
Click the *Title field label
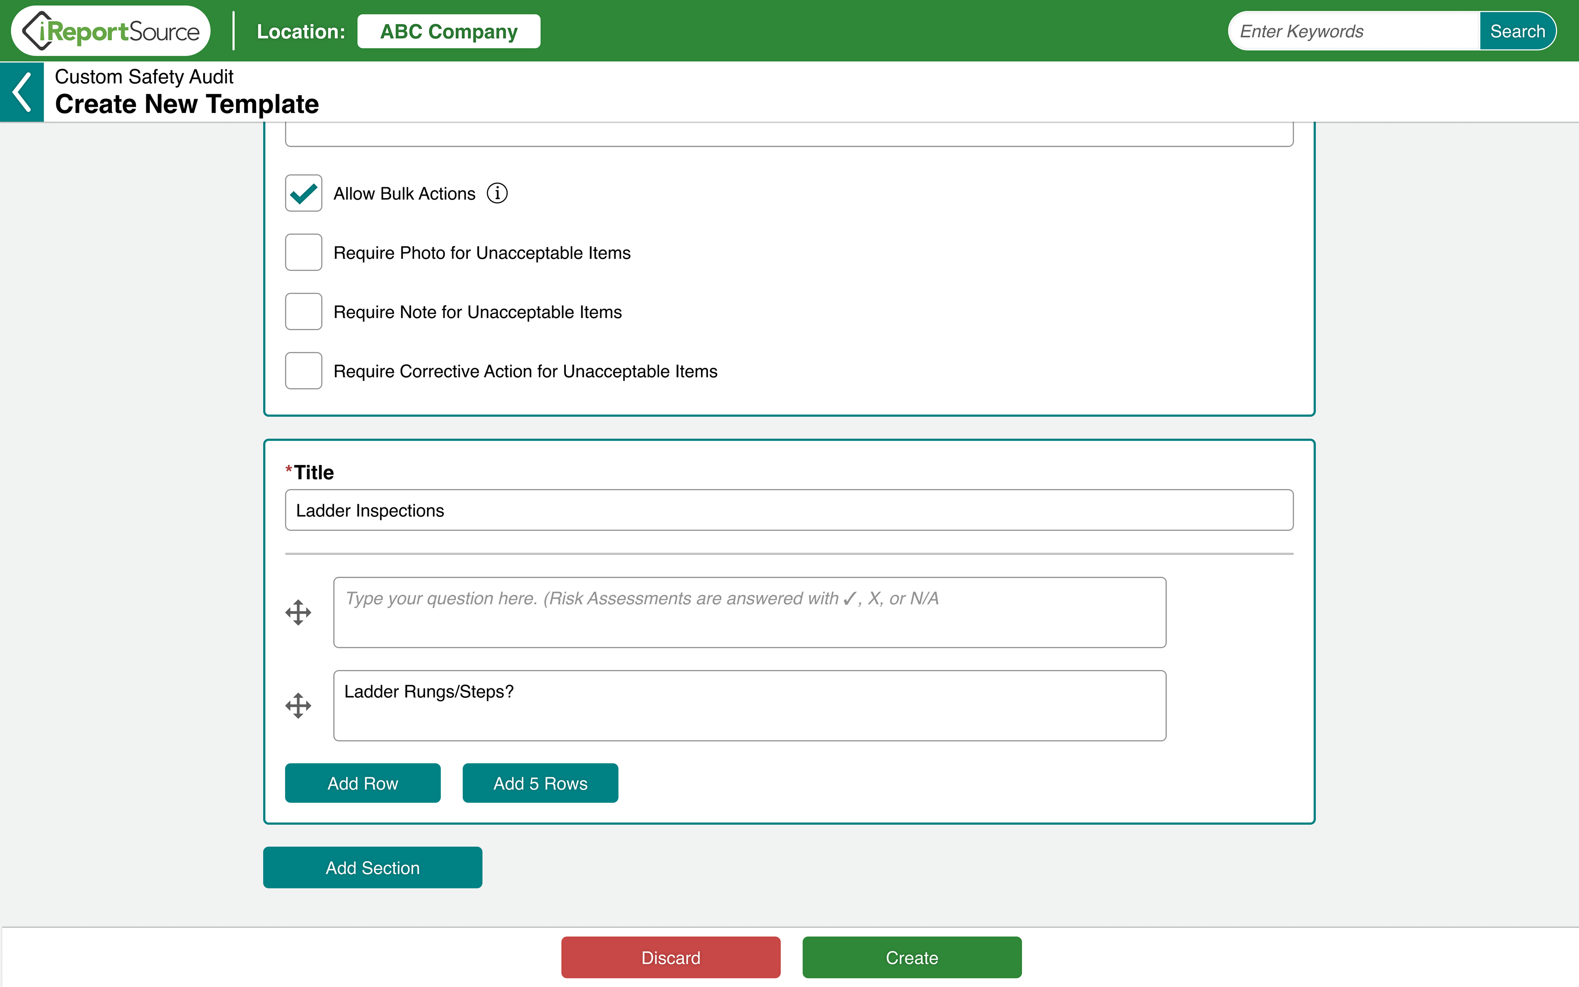click(310, 472)
